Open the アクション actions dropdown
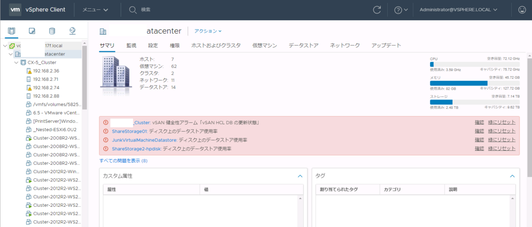The width and height of the screenshot is (532, 227). [208, 31]
